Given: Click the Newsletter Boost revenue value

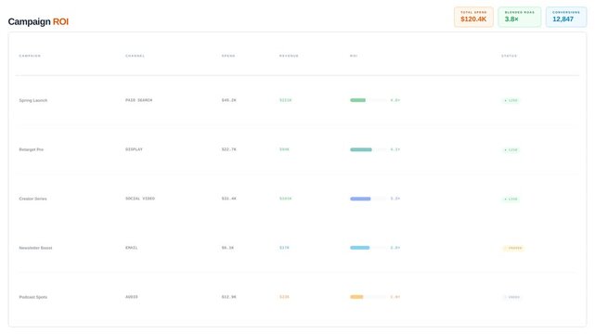Looking at the screenshot, I should 284,248.
